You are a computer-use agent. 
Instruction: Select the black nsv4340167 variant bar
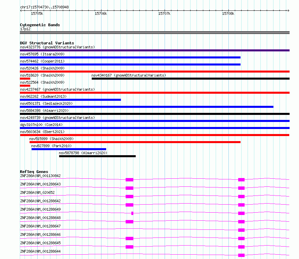[190, 79]
